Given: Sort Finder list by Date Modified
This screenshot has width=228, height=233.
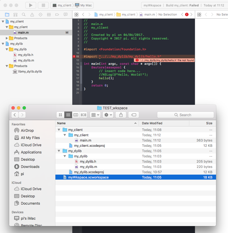Looking at the screenshot, I should coord(164,123).
